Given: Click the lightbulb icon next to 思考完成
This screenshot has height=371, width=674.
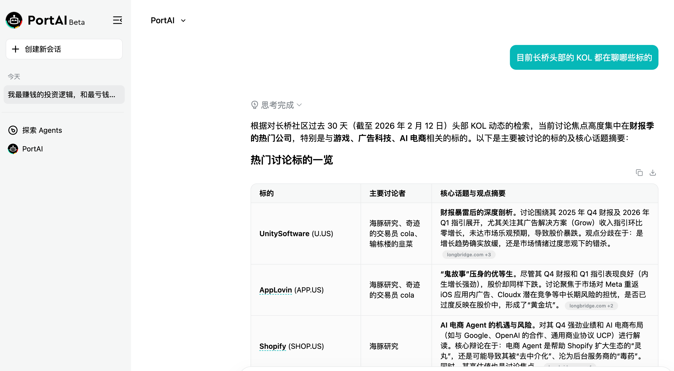Looking at the screenshot, I should [x=254, y=105].
